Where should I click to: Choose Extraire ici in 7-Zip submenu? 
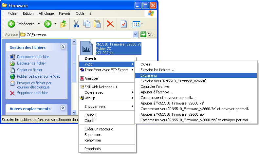tap(196, 75)
